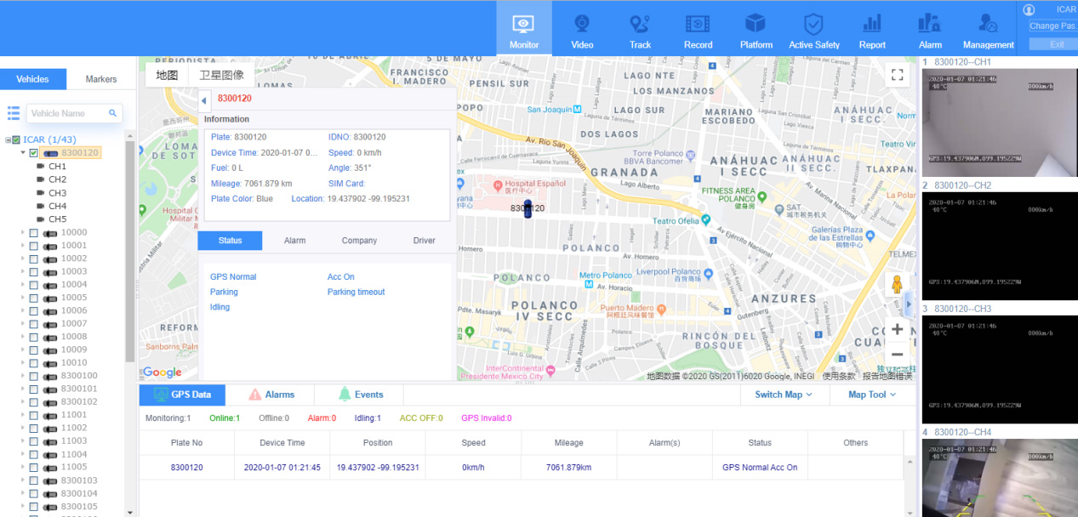Screen dimensions: 1078x517
Task: Click the 8300120--CH4 video thumbnail
Action: [x=1000, y=479]
